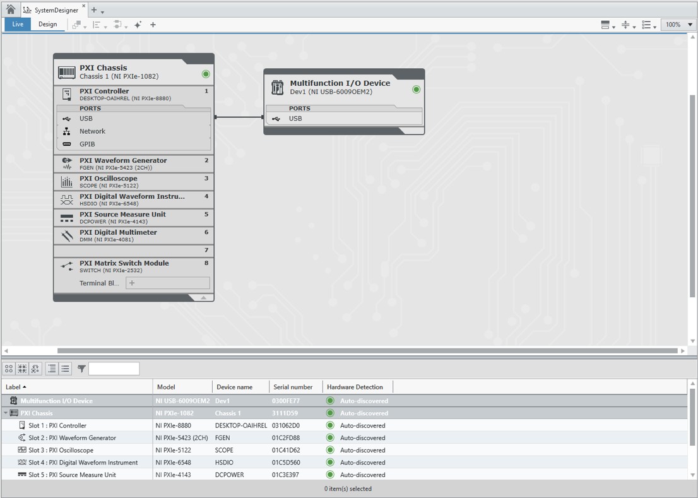Click the PXI Oscilloscope slot icon
The width and height of the screenshot is (698, 498).
[x=67, y=182]
